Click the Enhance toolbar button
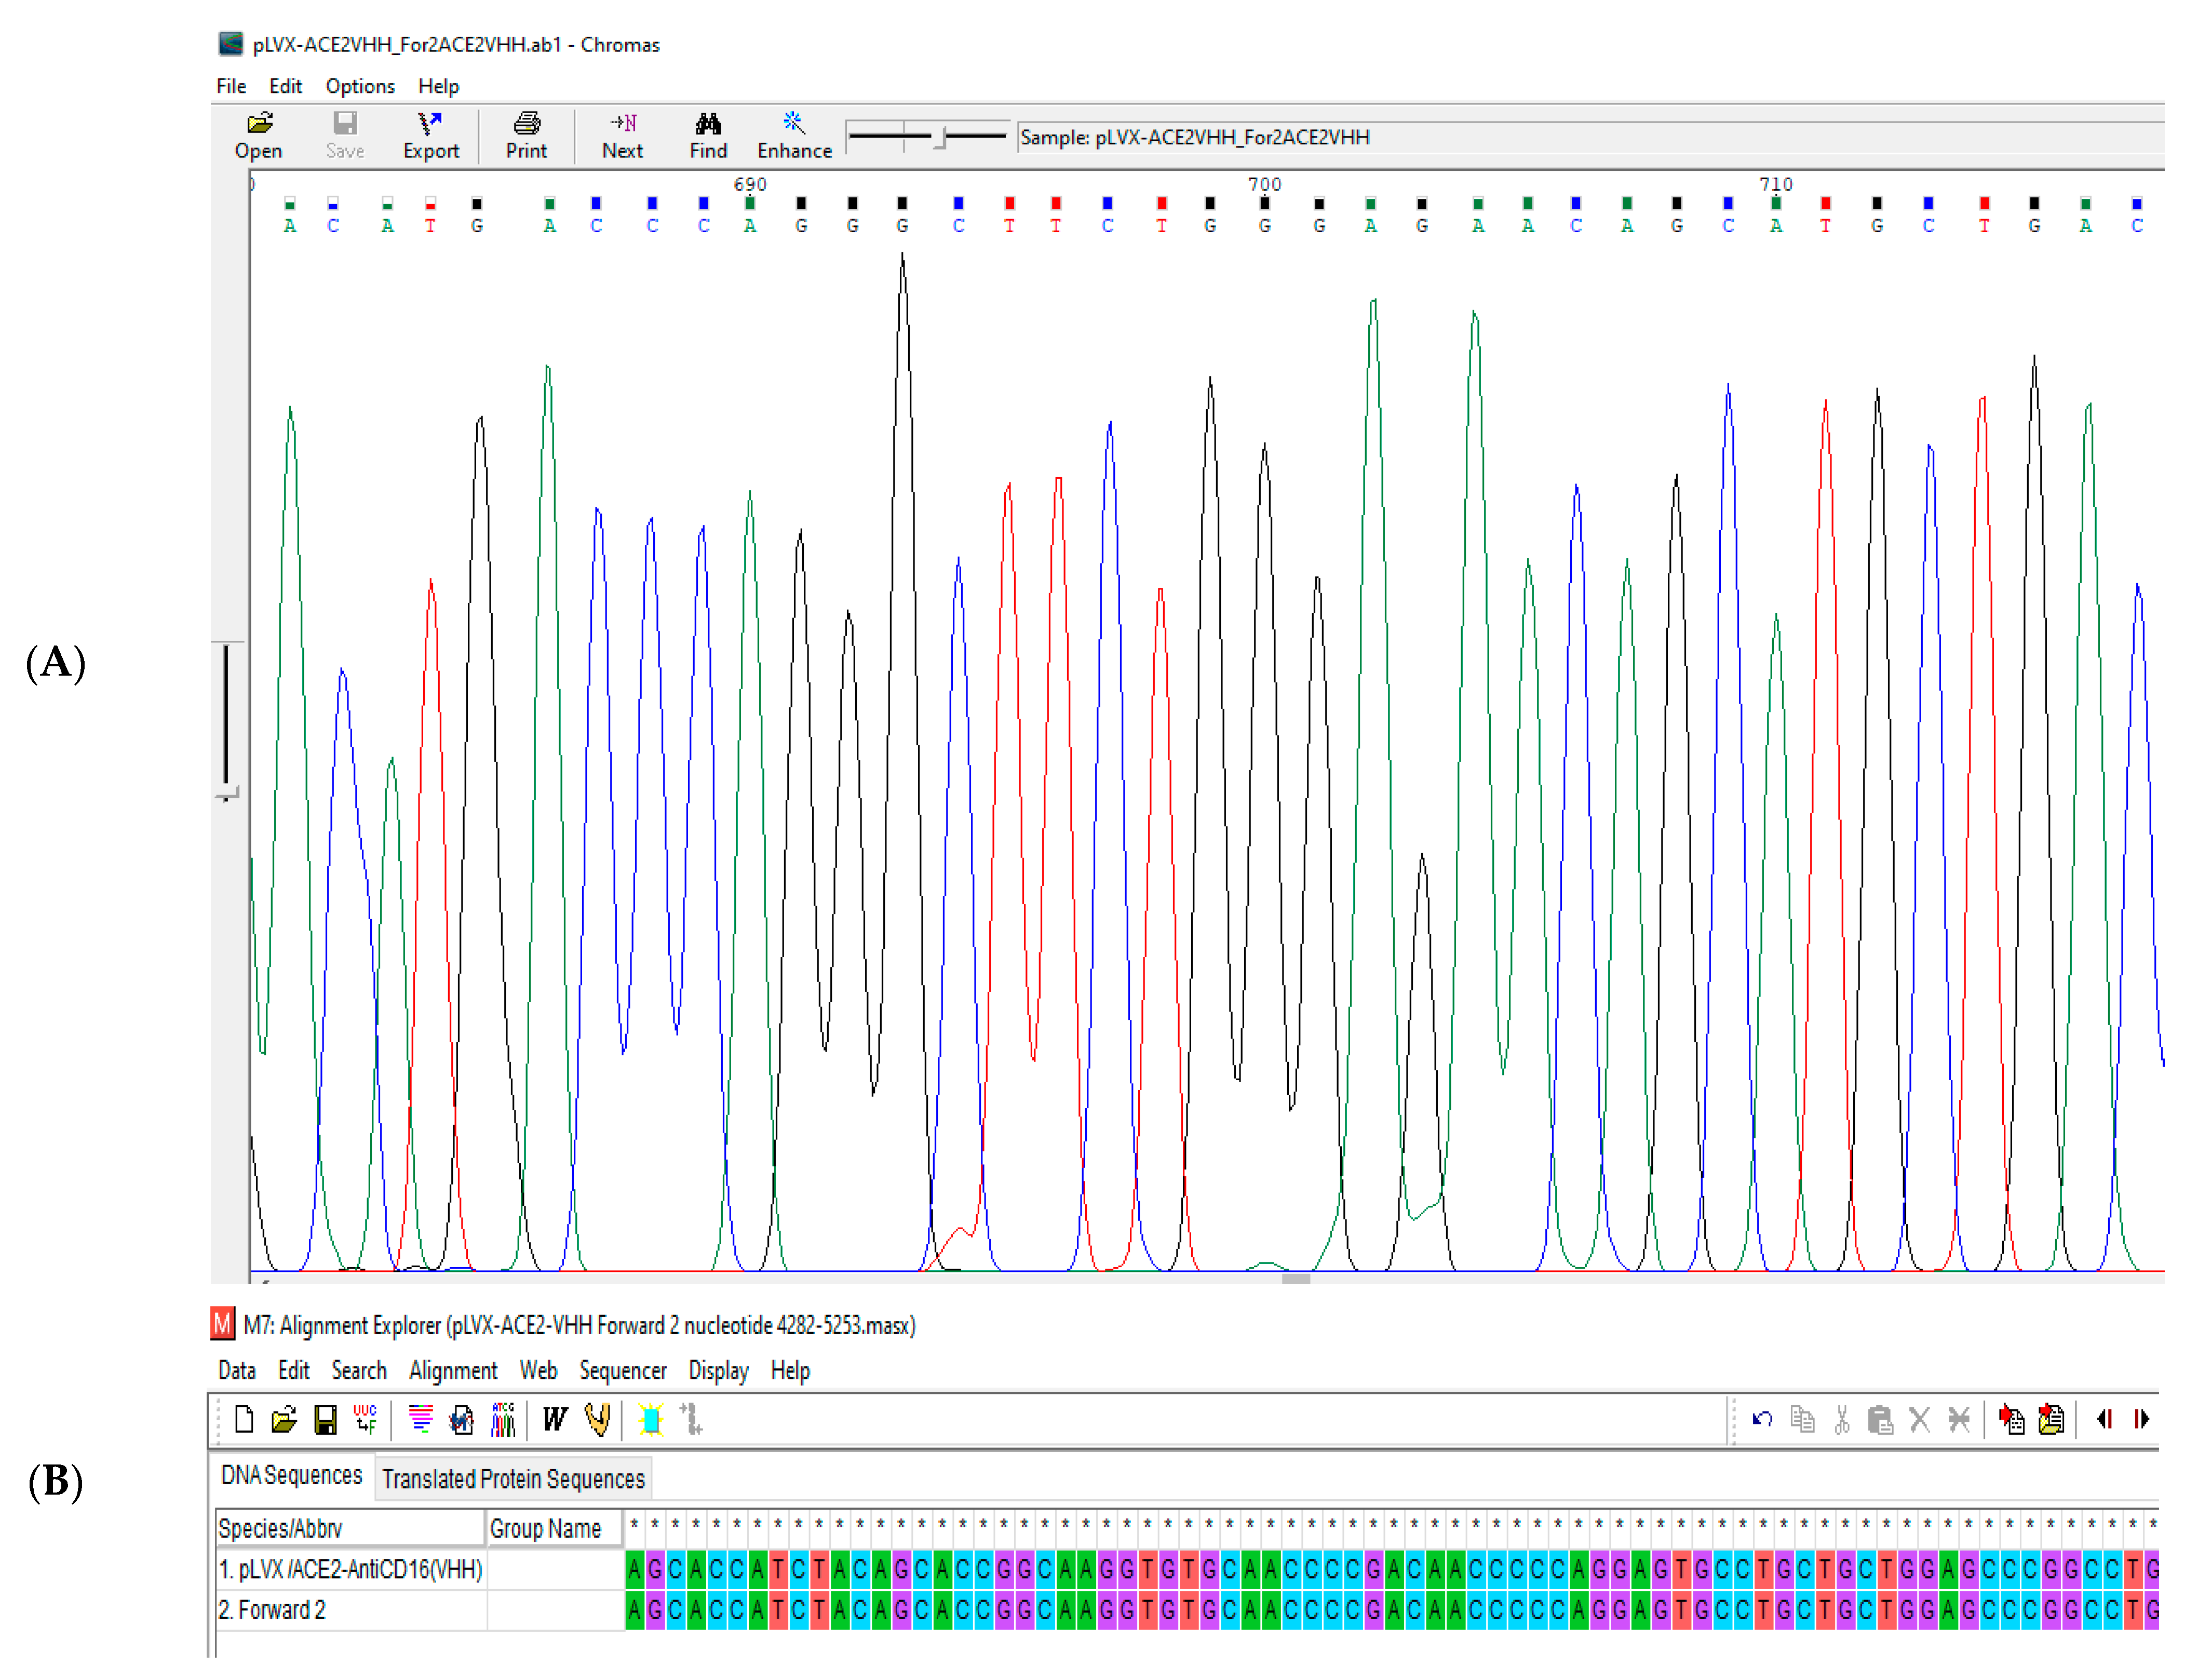This screenshot has width=2198, height=1680. click(x=794, y=135)
